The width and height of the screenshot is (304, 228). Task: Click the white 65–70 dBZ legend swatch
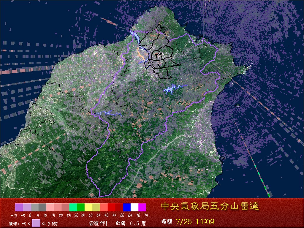pos(134,207)
